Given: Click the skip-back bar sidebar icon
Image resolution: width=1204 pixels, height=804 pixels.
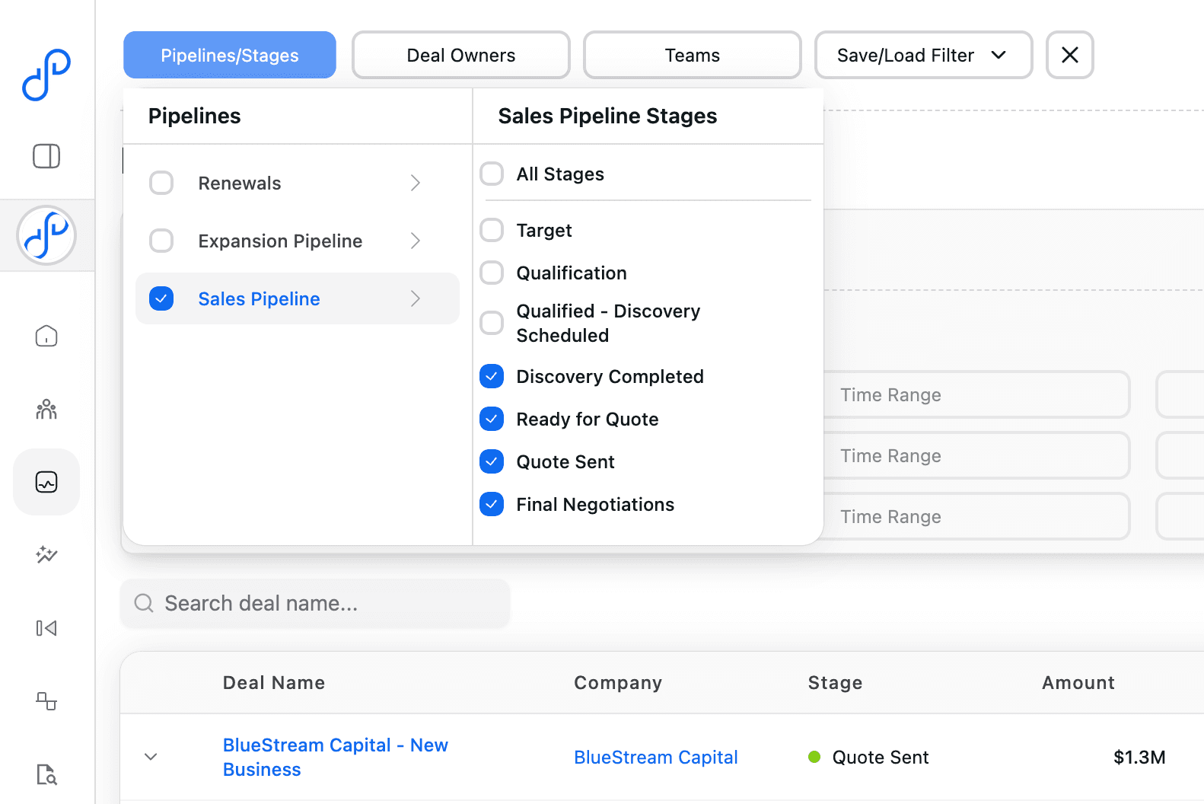Looking at the screenshot, I should (x=46, y=628).
